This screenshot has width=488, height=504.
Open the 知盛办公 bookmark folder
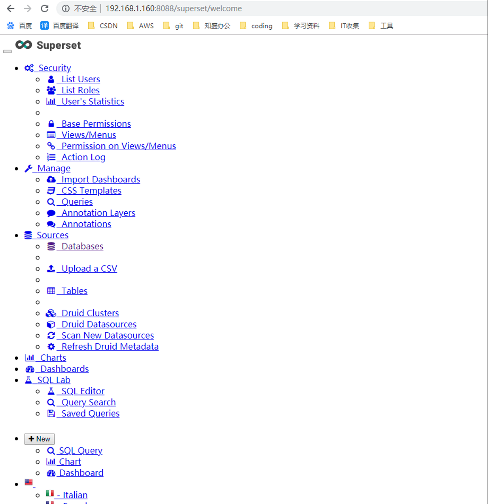(x=211, y=26)
